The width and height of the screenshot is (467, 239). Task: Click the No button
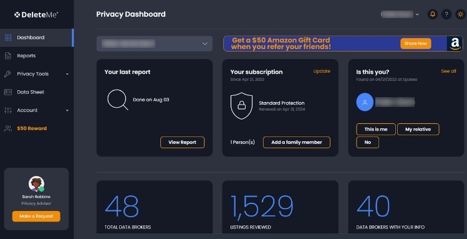(367, 143)
